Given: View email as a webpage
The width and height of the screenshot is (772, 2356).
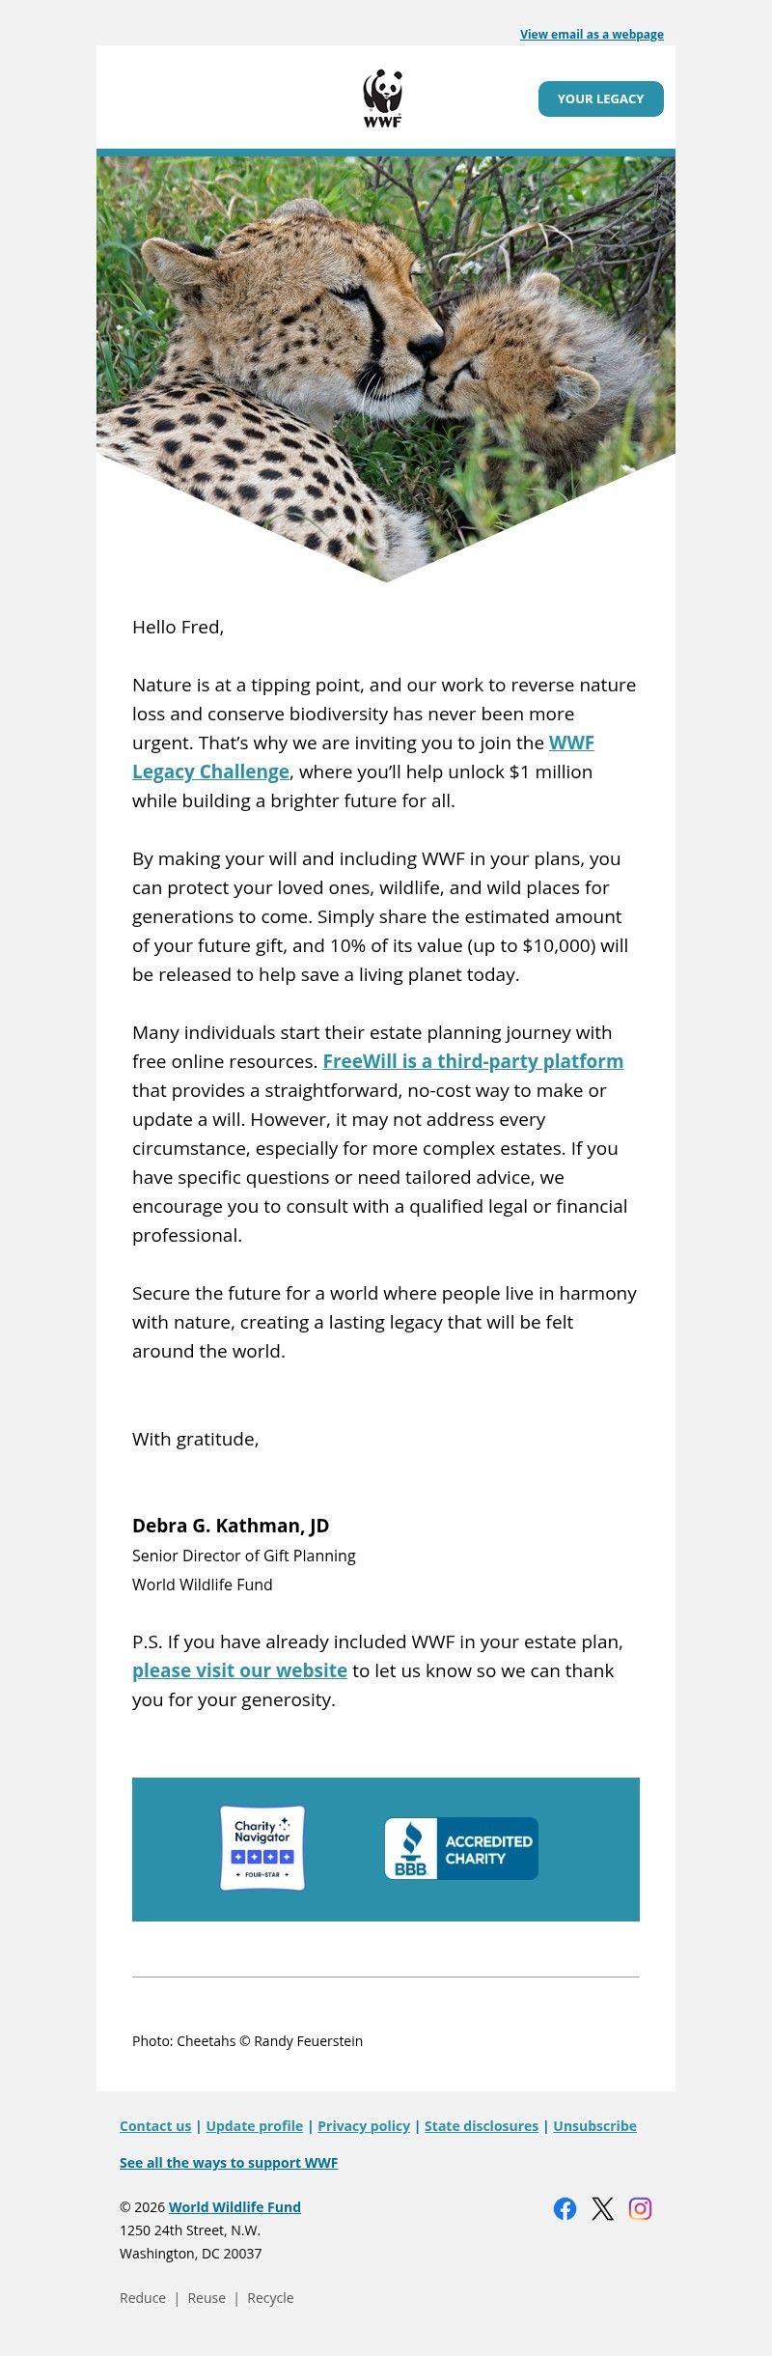Looking at the screenshot, I should [x=591, y=34].
